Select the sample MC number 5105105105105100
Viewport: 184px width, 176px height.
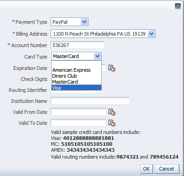[x=87, y=144]
